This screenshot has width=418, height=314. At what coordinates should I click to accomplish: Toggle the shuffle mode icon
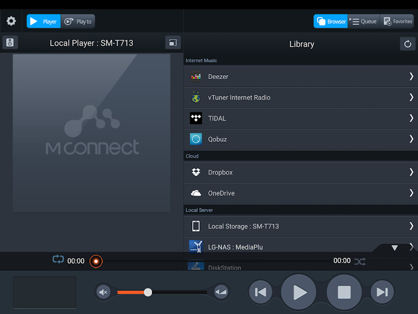point(360,261)
